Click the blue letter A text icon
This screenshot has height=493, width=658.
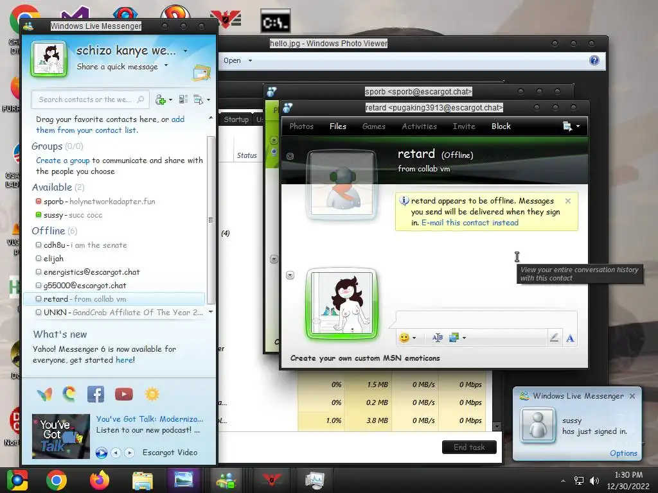coord(570,338)
